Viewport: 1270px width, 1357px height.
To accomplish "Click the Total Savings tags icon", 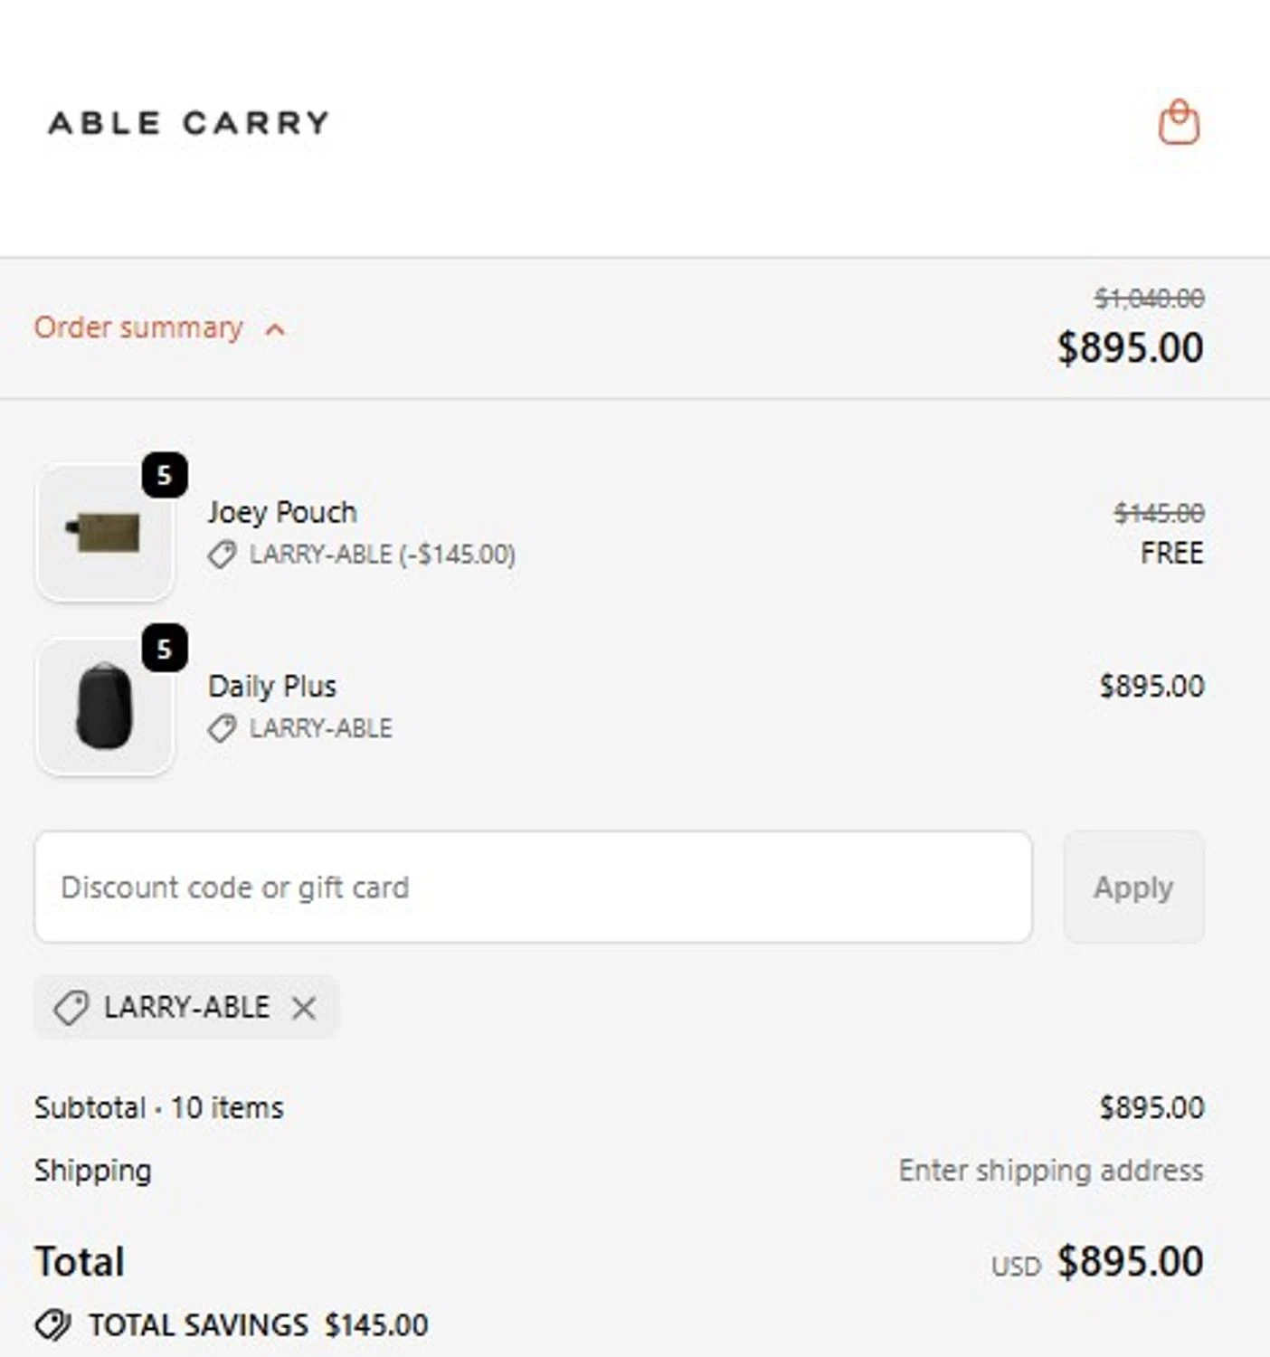I will (52, 1325).
